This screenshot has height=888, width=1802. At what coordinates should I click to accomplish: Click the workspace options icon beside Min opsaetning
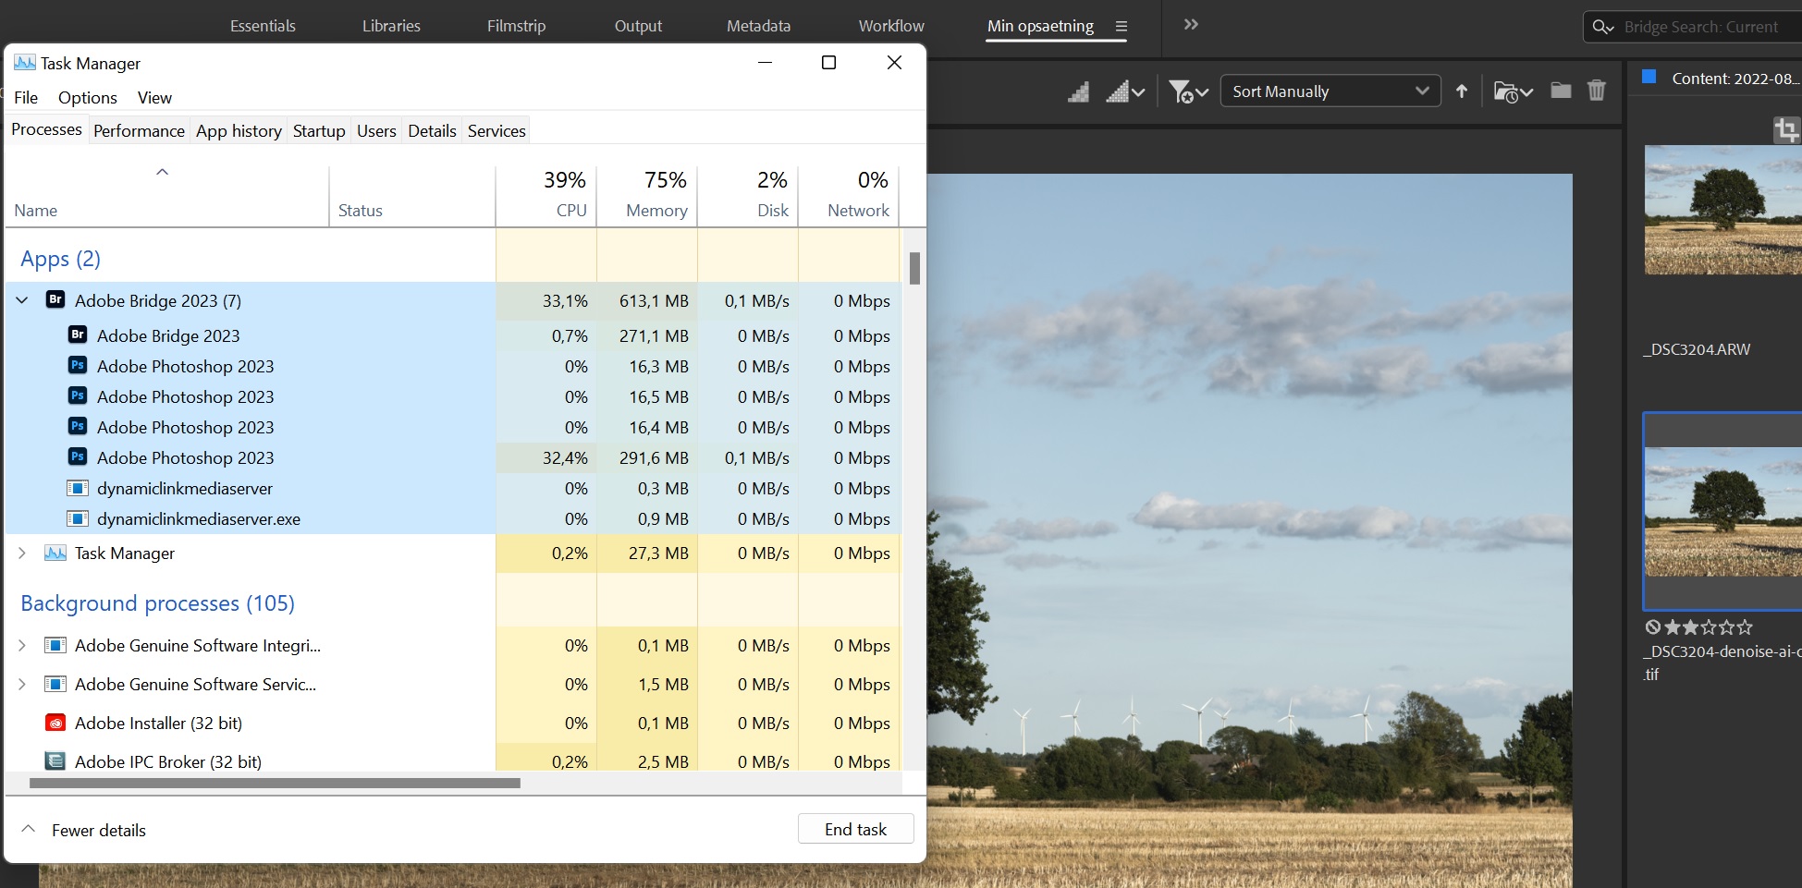pyautogui.click(x=1122, y=27)
